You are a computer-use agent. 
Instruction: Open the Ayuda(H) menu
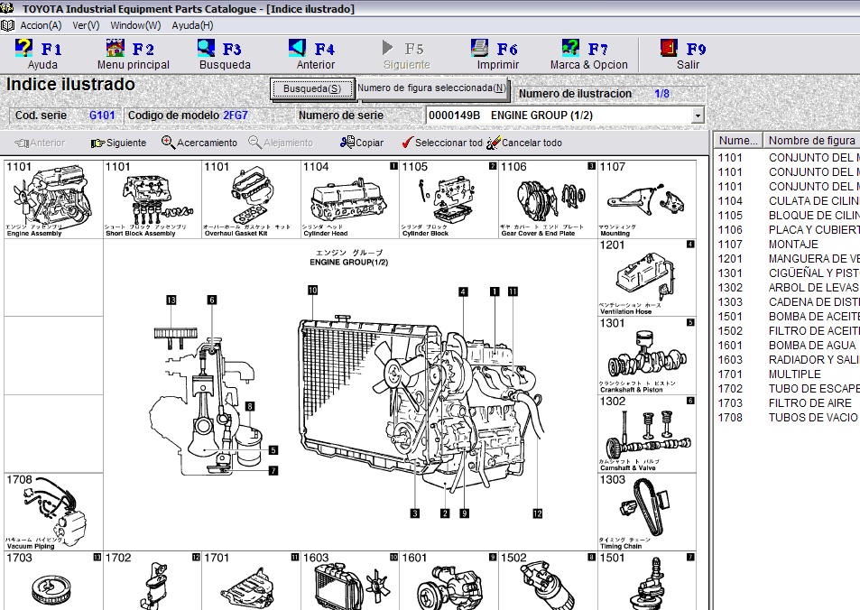pyautogui.click(x=192, y=25)
